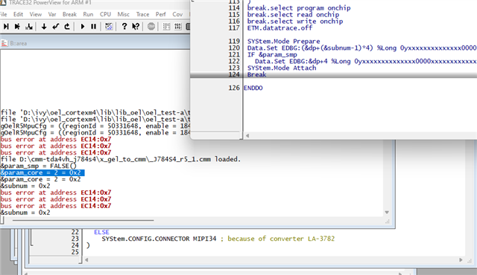Click script line 'SYStem.Mode Attach'
The image size is (477, 275).
click(x=282, y=68)
